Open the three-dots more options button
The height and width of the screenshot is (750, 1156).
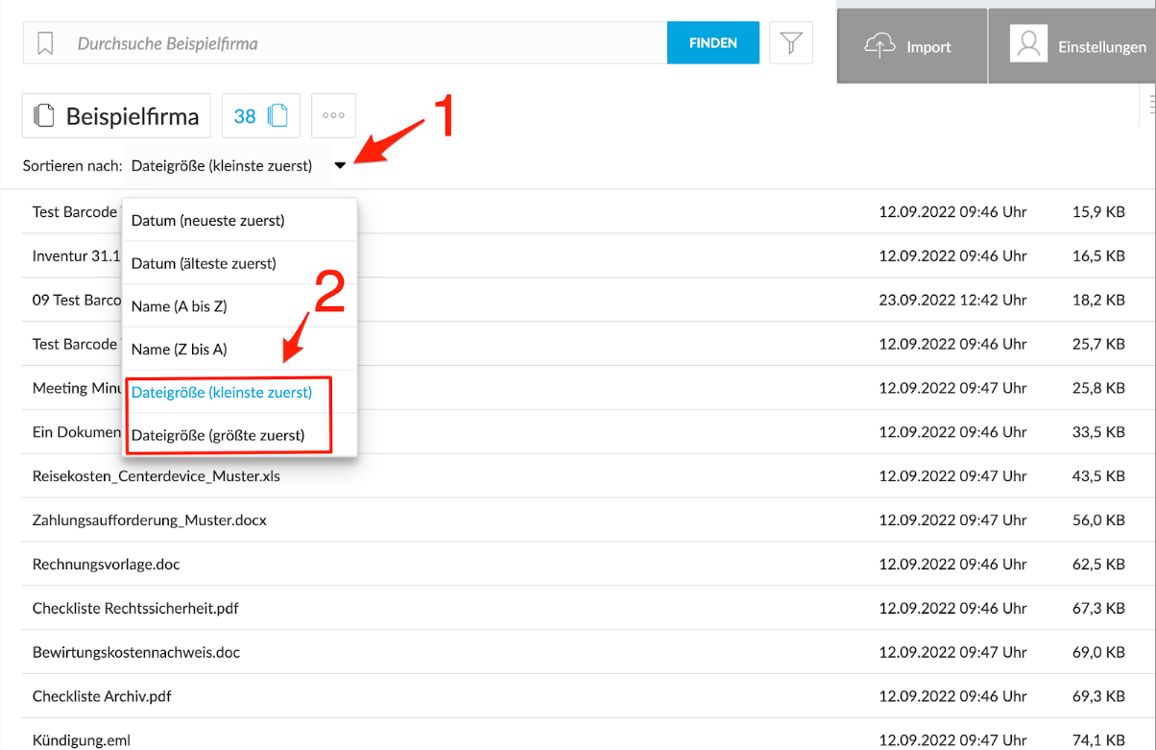pos(334,116)
